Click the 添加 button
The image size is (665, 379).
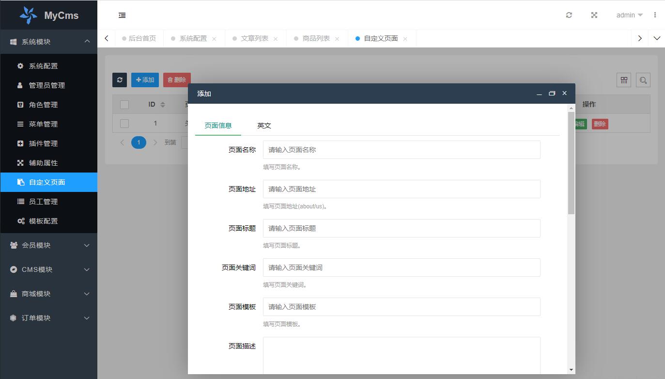coord(145,80)
